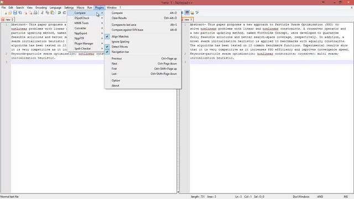
Task: Open the Macro menu
Action: [80, 8]
